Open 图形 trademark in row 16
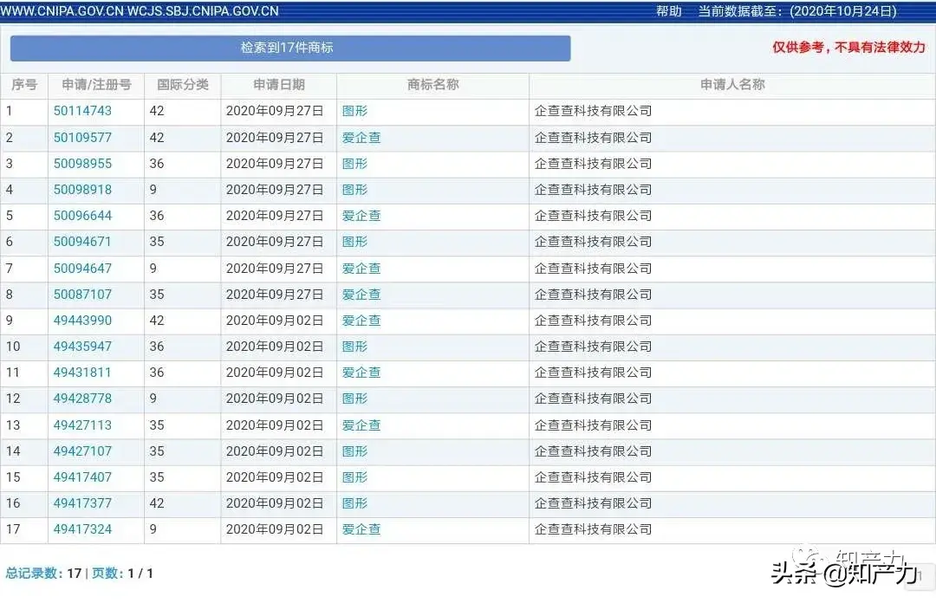Screen dimensions: 936x603 pyautogui.click(x=354, y=503)
